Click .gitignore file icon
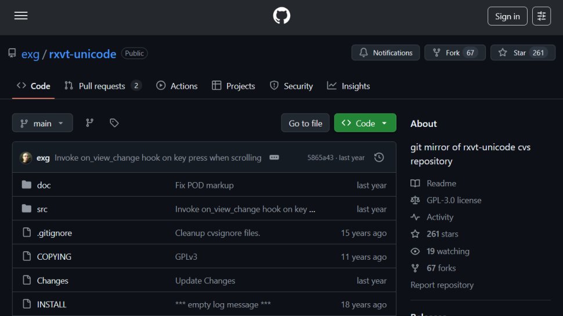 click(x=27, y=233)
